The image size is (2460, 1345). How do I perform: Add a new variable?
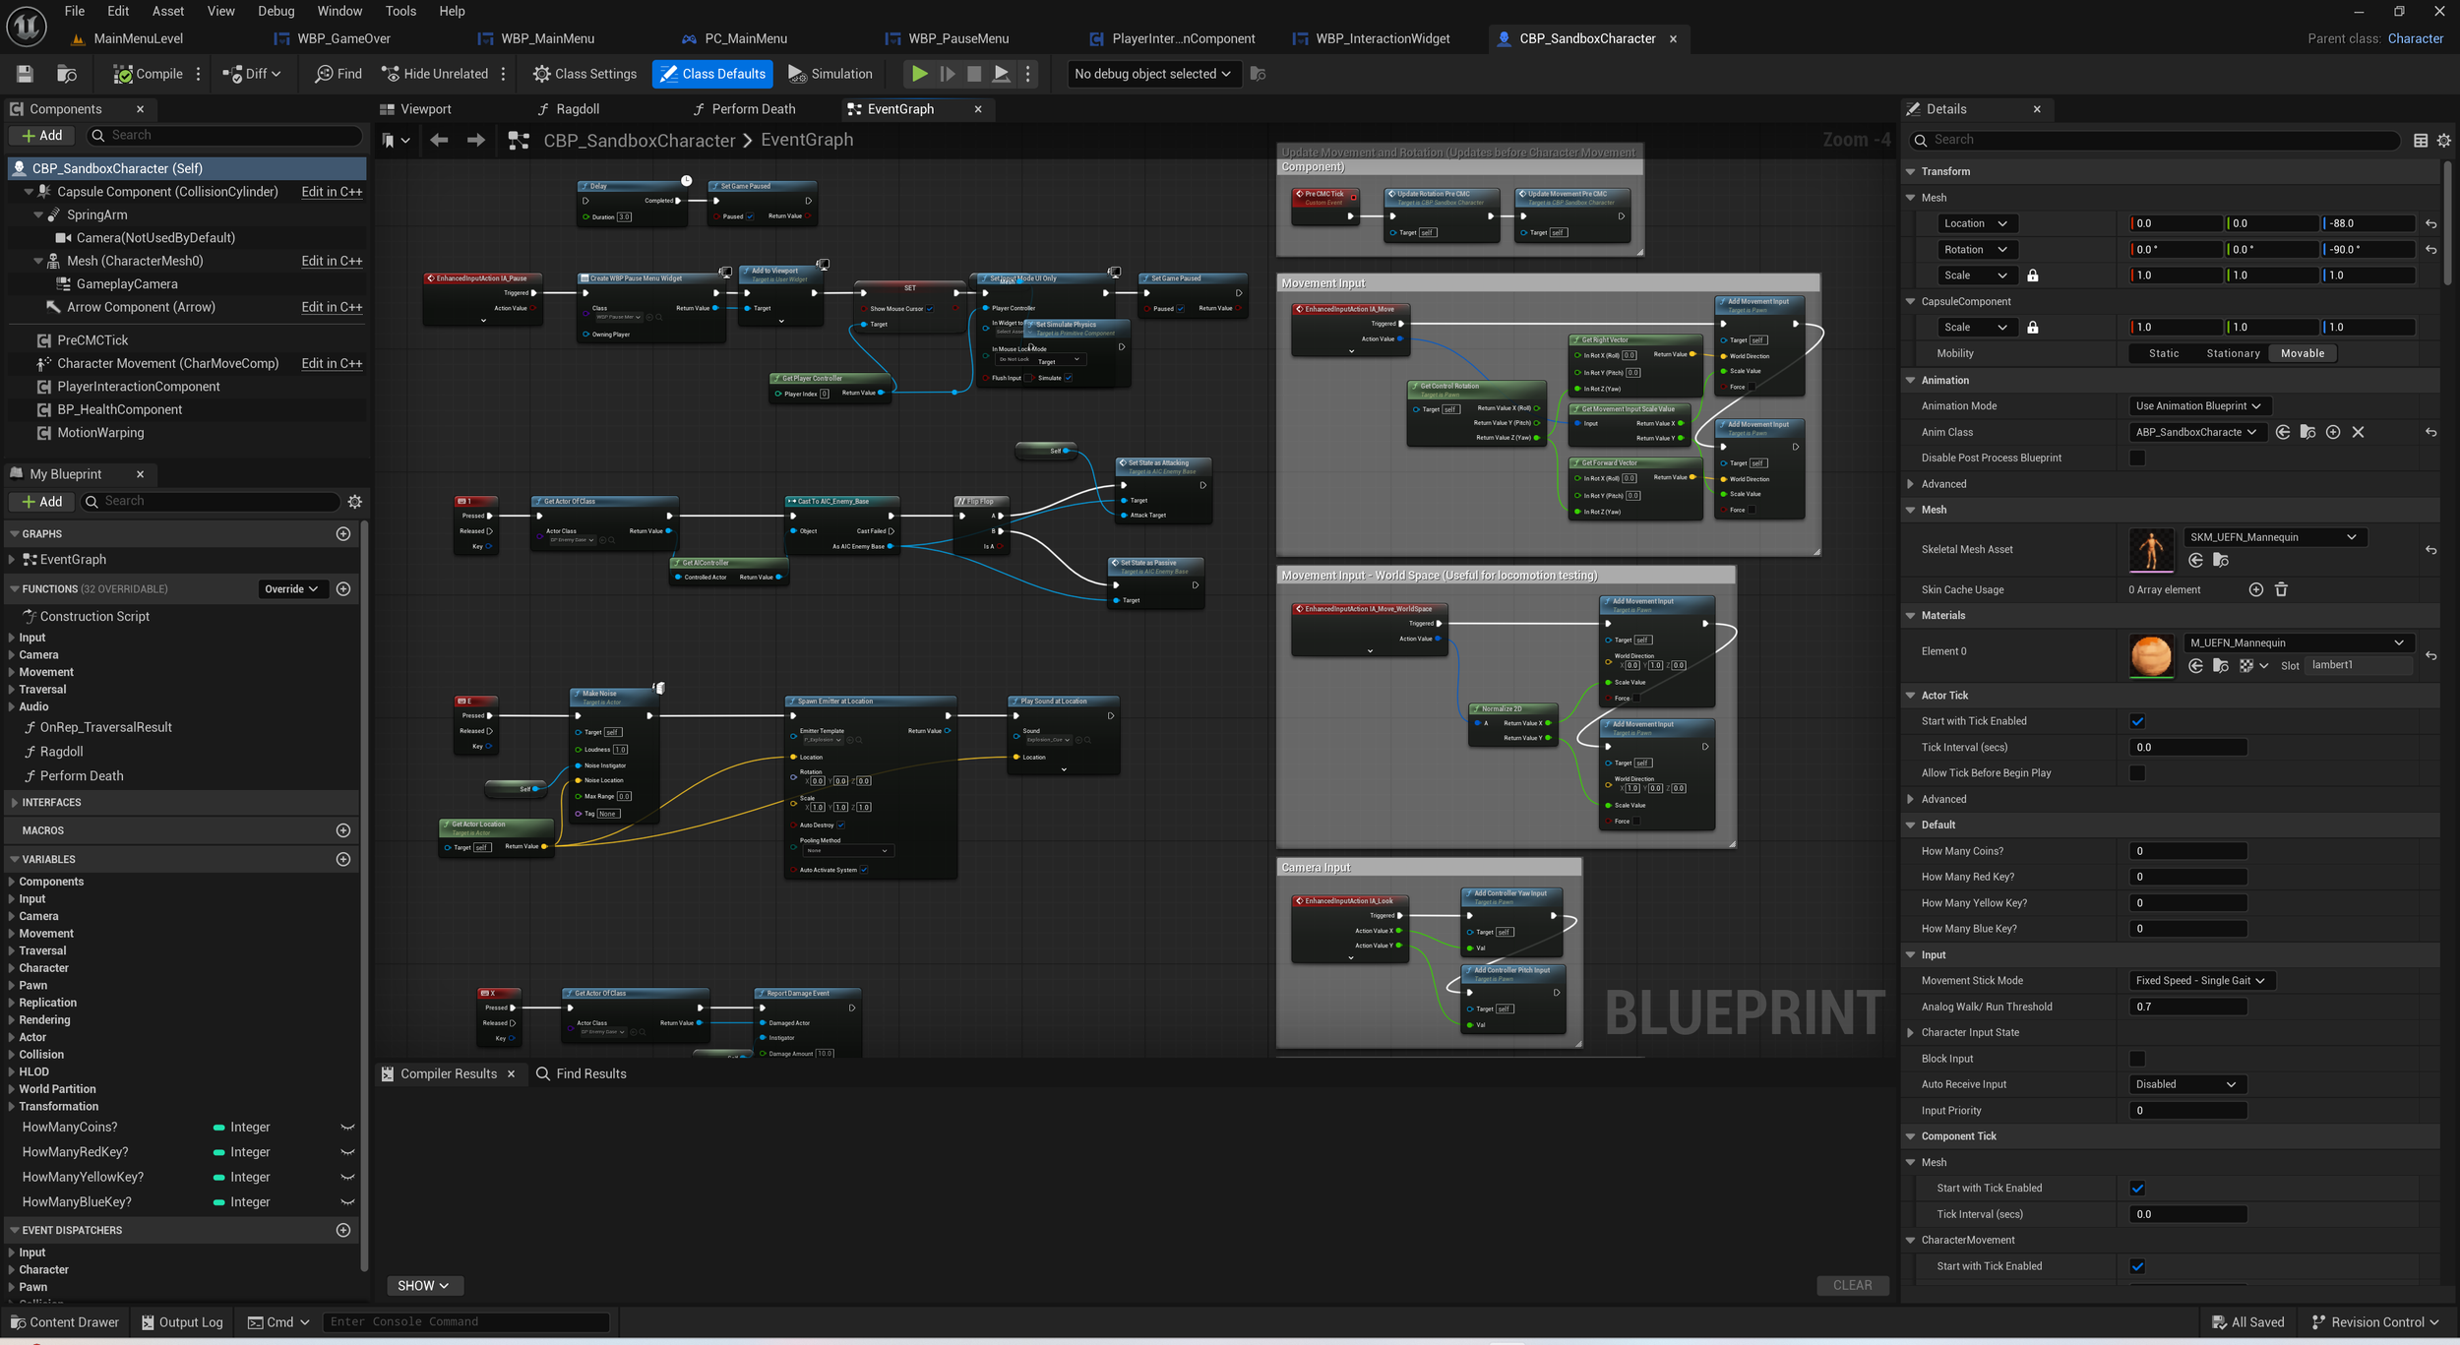pyautogui.click(x=343, y=859)
